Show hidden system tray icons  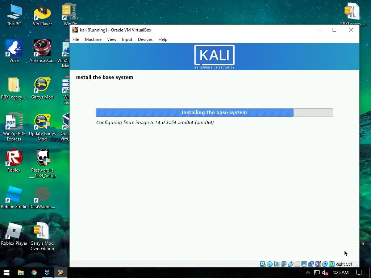tap(308, 273)
